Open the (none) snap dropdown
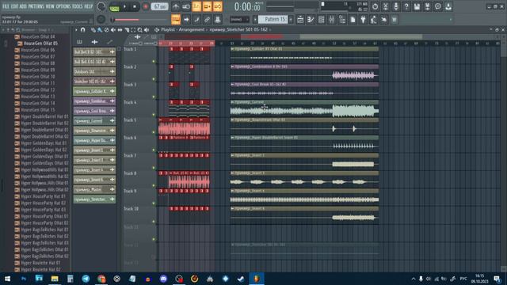The width and height of the screenshot is (507, 285). (x=239, y=20)
